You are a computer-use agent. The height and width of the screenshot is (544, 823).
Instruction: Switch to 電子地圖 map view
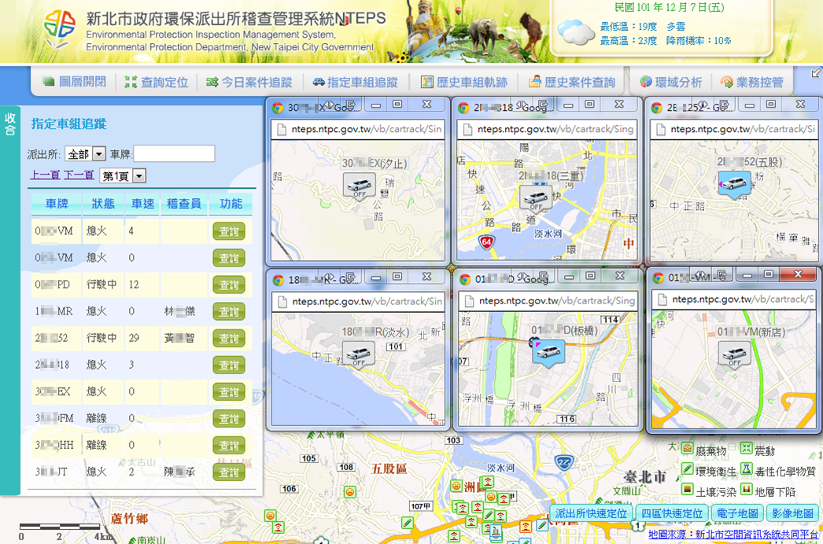click(737, 513)
